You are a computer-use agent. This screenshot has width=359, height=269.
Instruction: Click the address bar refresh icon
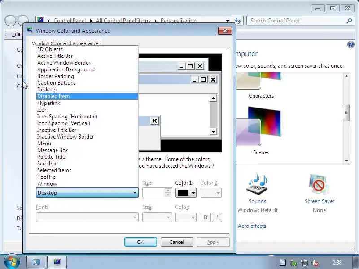(x=238, y=21)
